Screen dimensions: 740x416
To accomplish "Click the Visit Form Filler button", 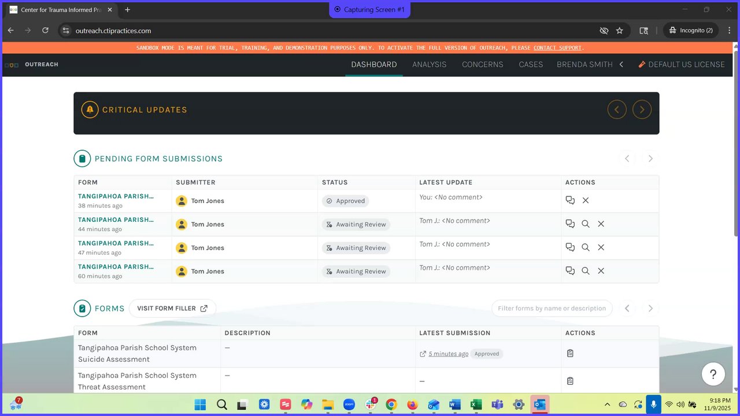I will [172, 309].
